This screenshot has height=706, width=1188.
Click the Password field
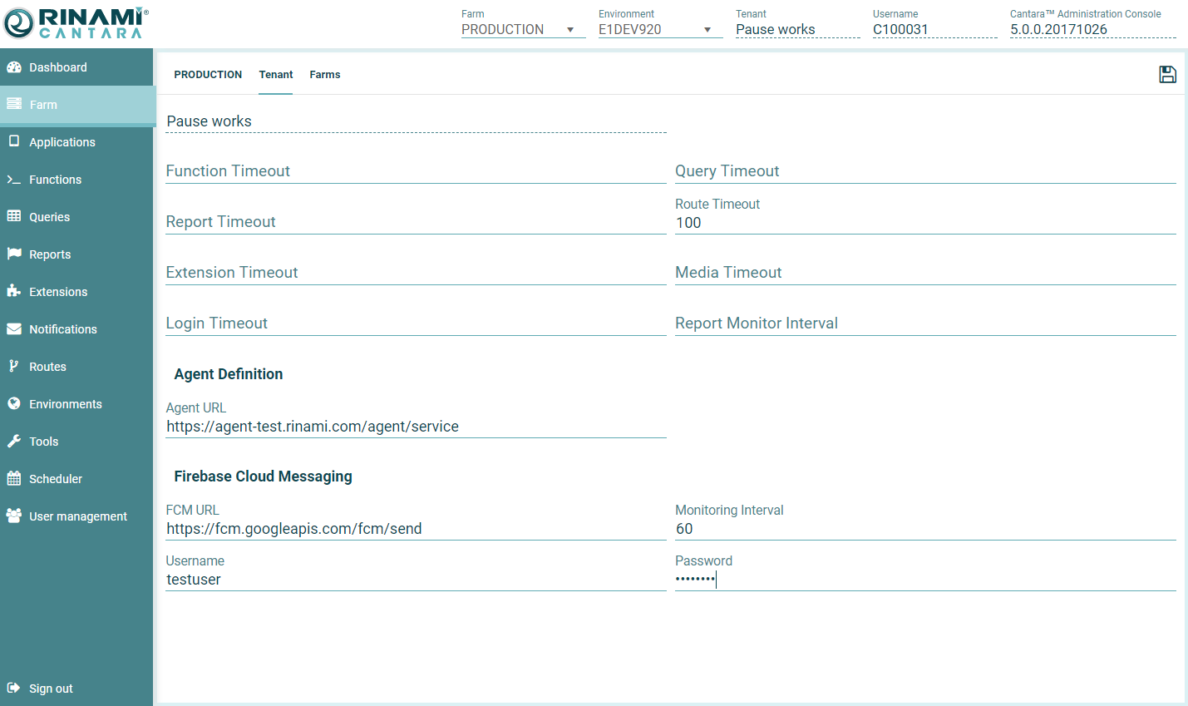point(924,580)
